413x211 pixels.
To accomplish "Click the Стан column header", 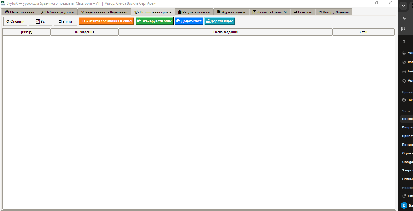I will click(x=364, y=32).
